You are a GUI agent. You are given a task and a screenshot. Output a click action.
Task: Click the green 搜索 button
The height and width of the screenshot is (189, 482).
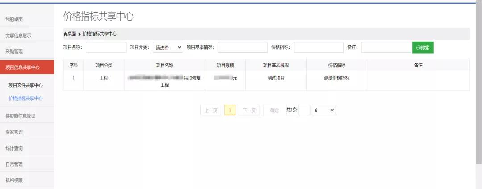[423, 47]
